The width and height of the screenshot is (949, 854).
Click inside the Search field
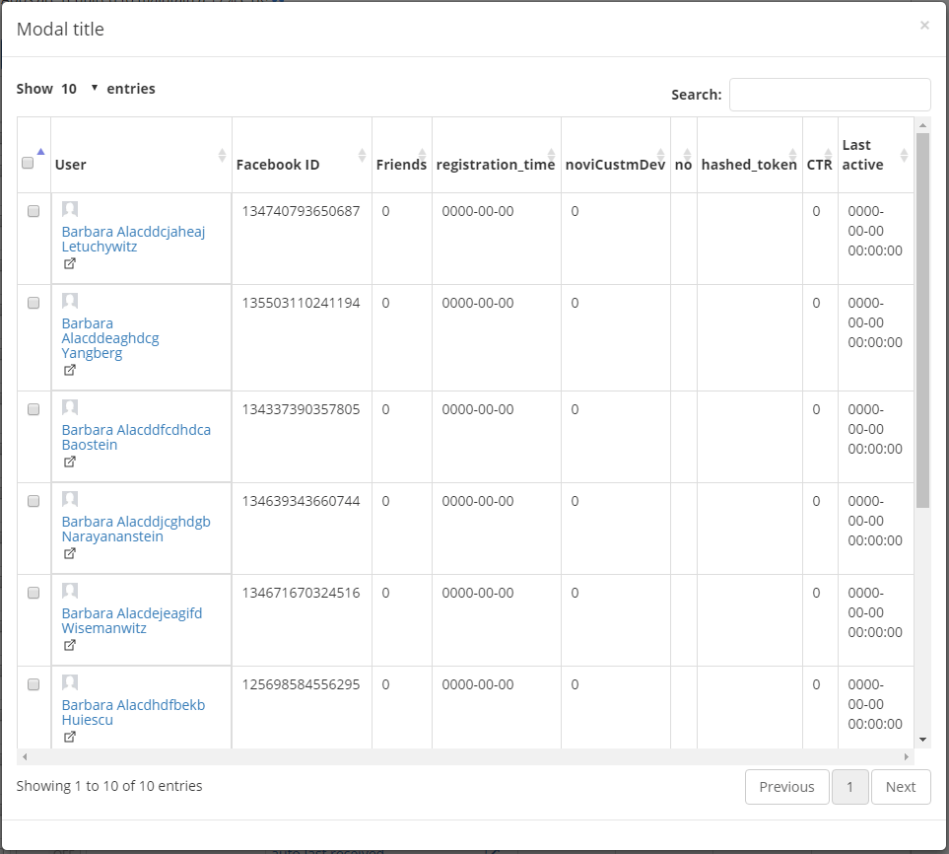(830, 94)
